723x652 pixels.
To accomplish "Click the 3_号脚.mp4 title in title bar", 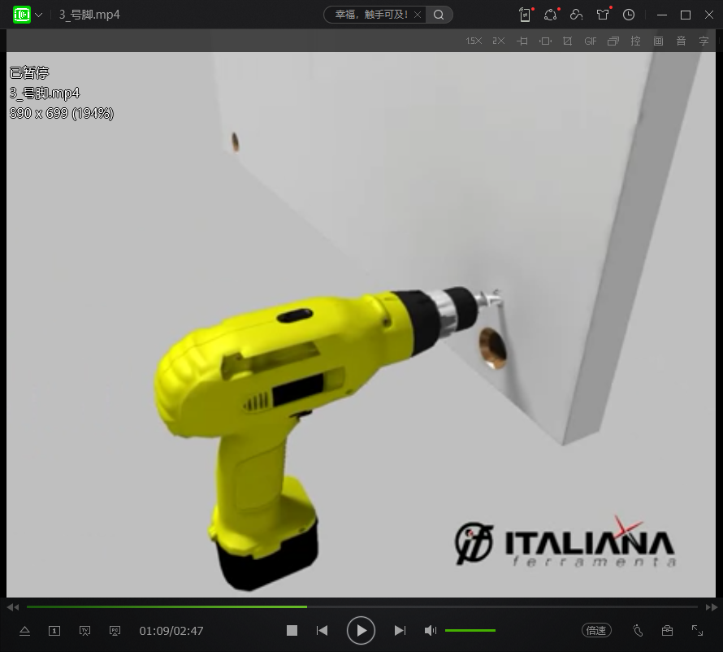I will click(89, 15).
